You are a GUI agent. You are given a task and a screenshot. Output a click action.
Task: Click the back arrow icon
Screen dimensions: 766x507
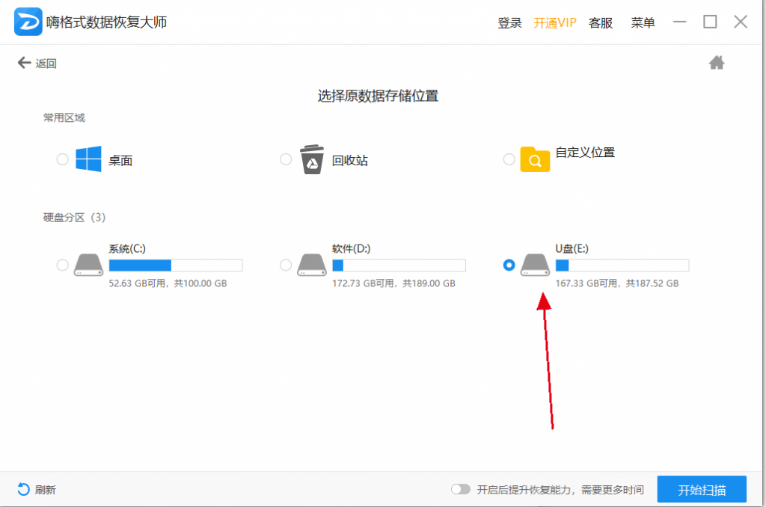click(24, 63)
